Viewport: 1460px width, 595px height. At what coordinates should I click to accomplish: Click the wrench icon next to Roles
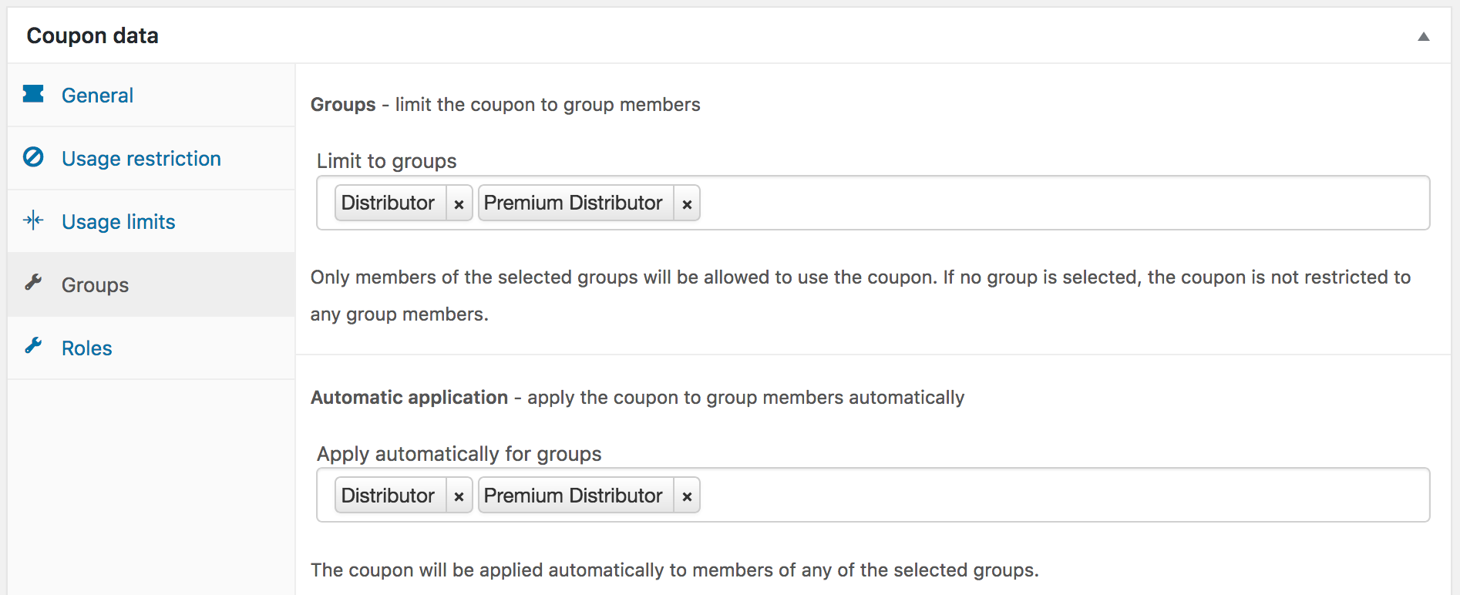34,347
